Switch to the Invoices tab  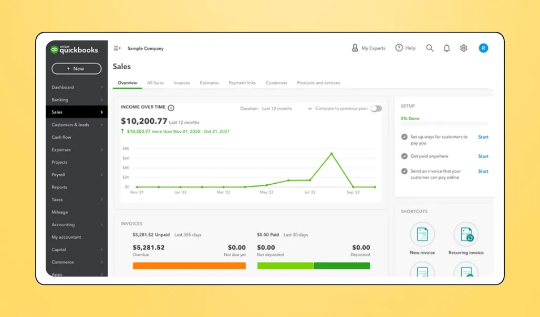[x=182, y=82]
